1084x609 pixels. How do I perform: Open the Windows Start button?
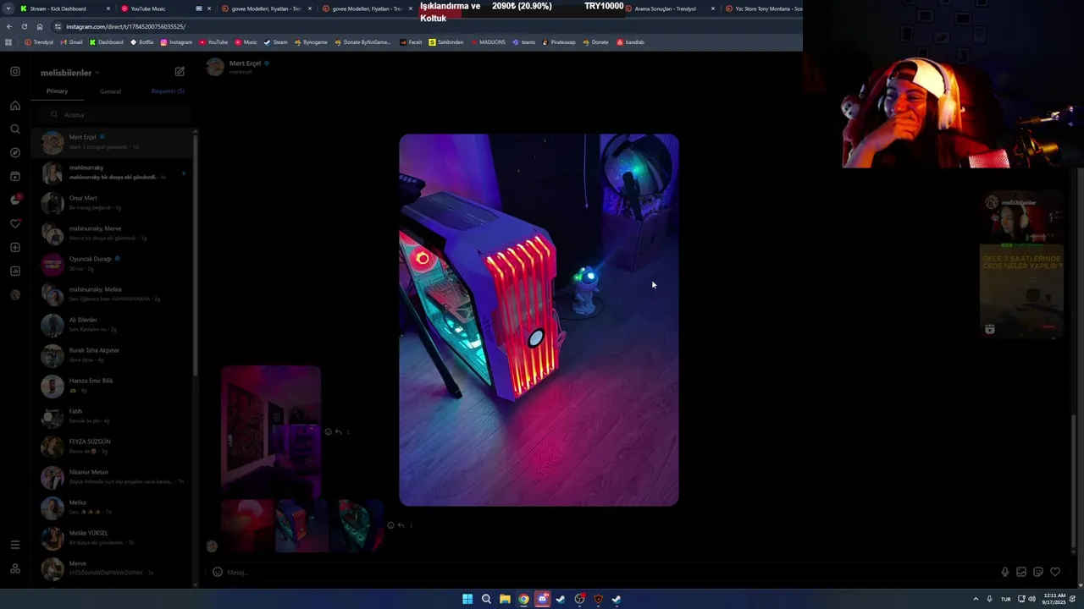[x=467, y=599]
